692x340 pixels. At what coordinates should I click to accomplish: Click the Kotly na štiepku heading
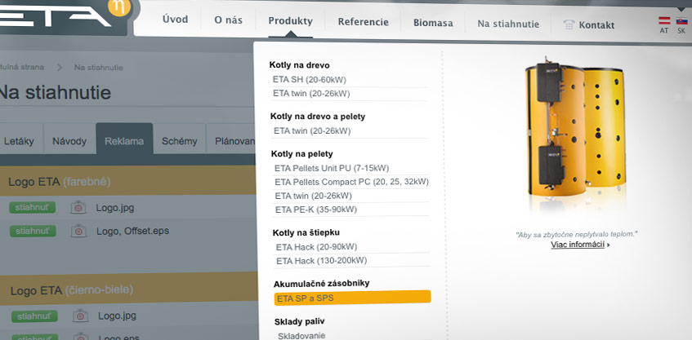(x=306, y=232)
